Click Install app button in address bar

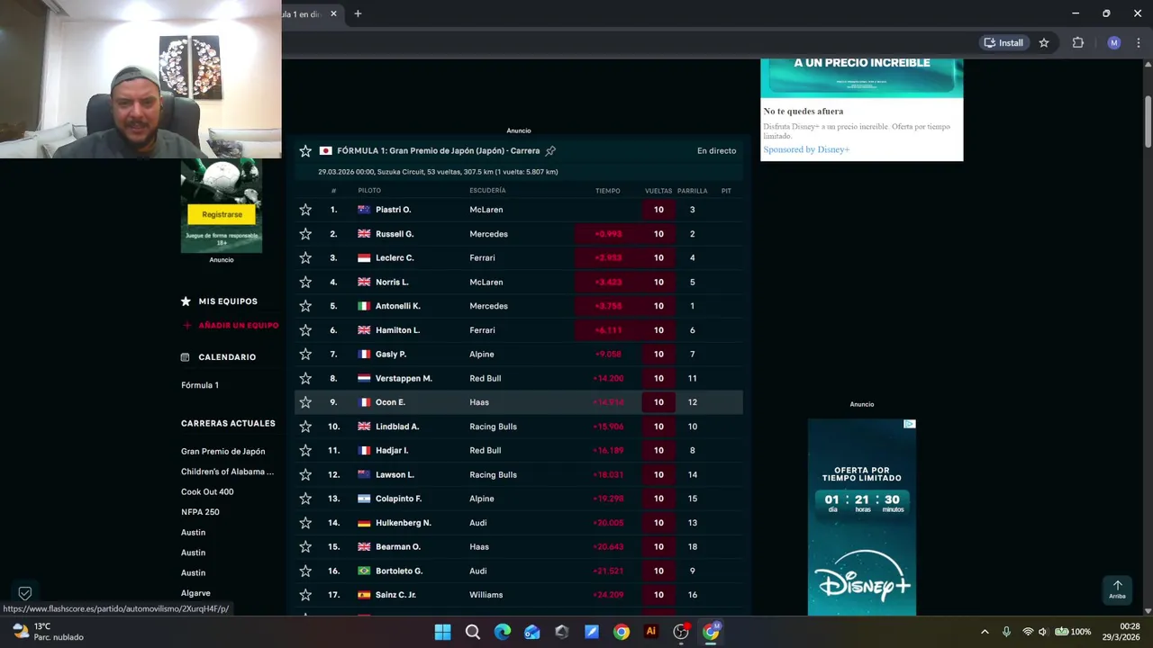[x=1003, y=42]
